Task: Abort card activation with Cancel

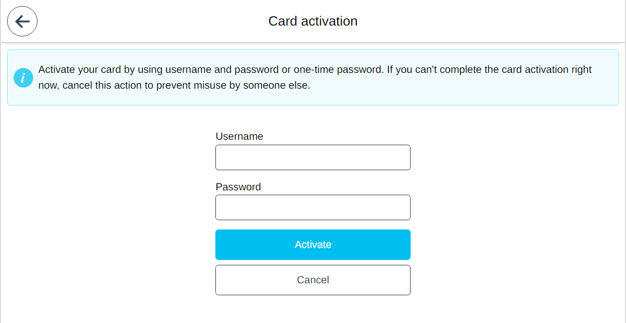Action: (313, 280)
